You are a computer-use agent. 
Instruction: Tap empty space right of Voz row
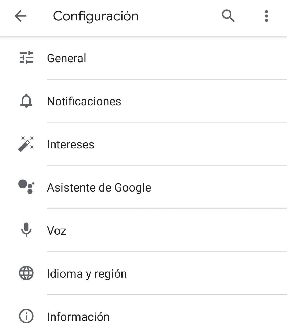[186, 230]
